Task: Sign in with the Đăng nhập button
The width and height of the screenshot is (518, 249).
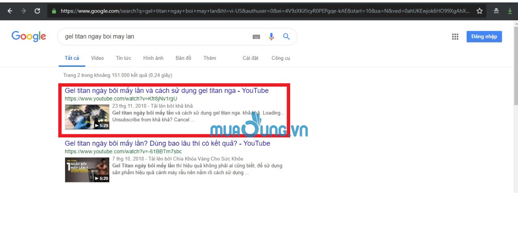Action: (x=484, y=36)
